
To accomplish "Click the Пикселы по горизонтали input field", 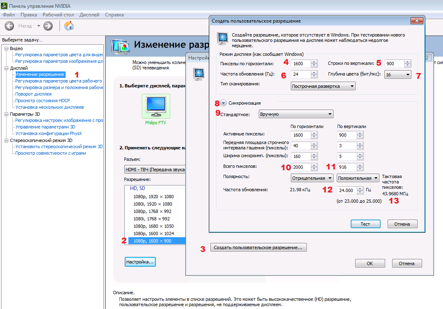I will click(x=300, y=64).
